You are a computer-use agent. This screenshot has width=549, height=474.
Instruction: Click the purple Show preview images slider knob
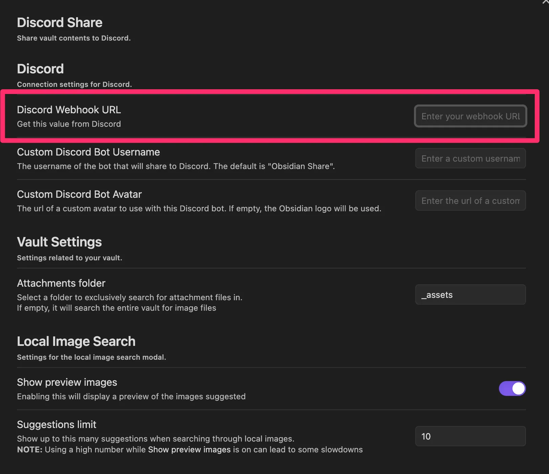click(518, 388)
